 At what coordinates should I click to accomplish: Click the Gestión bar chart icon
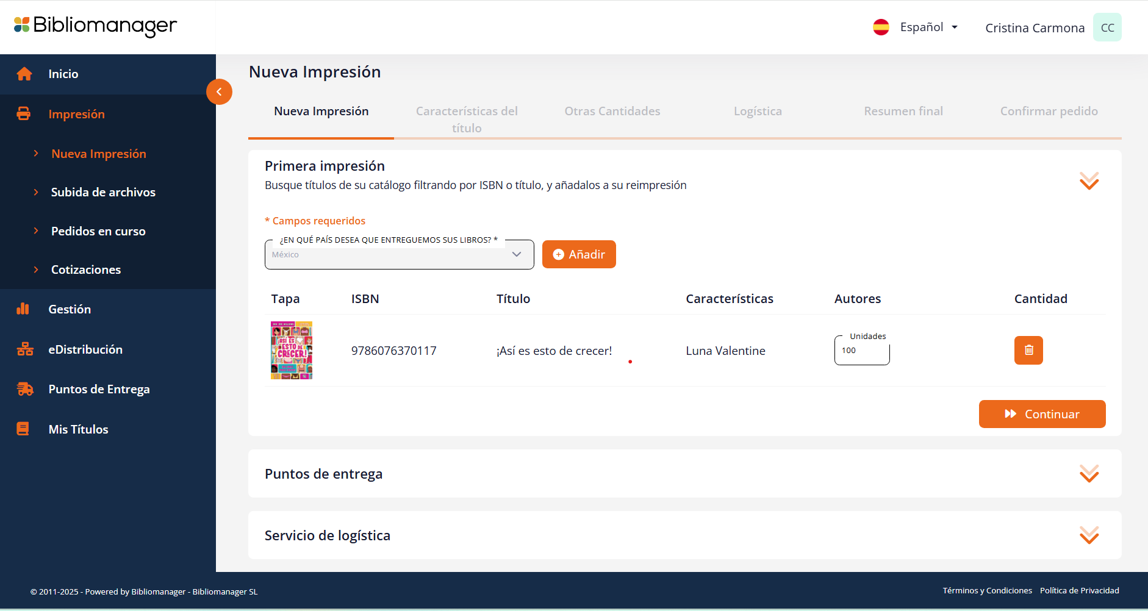(23, 309)
